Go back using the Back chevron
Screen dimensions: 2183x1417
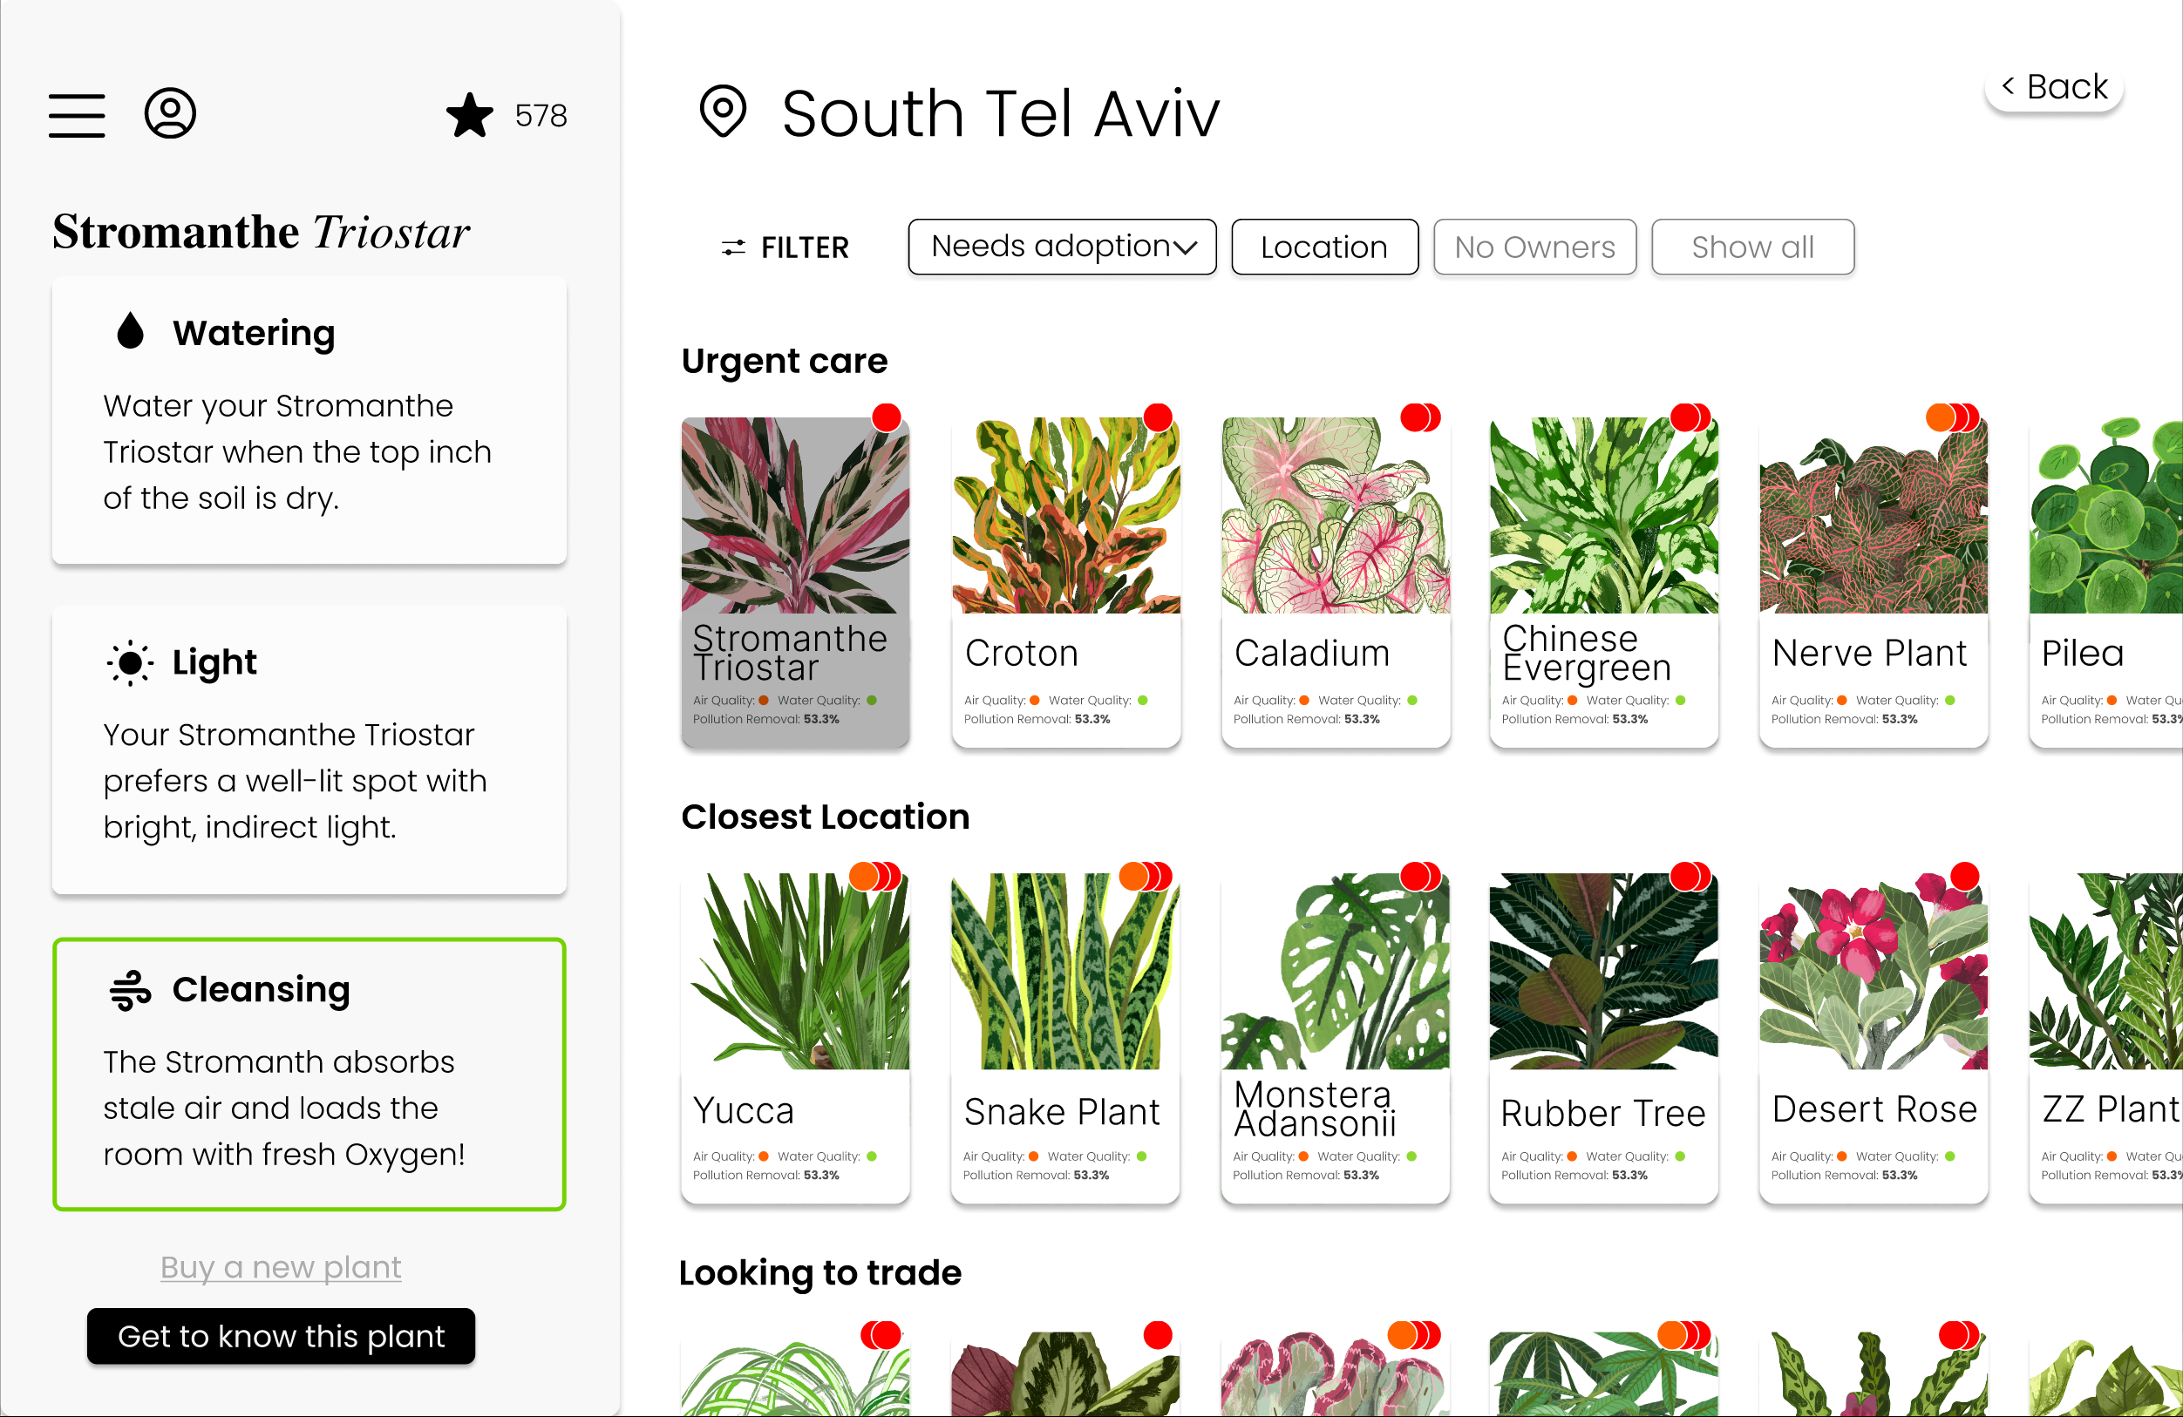(x=2054, y=87)
